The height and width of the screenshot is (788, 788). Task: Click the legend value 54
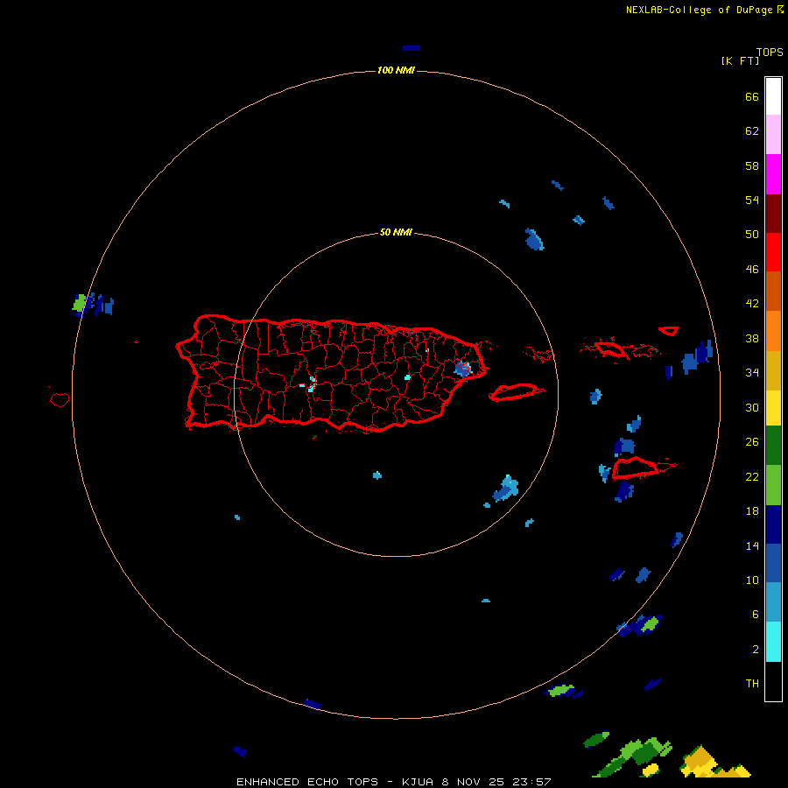point(752,200)
